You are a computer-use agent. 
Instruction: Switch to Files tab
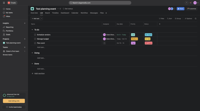(102, 13)
